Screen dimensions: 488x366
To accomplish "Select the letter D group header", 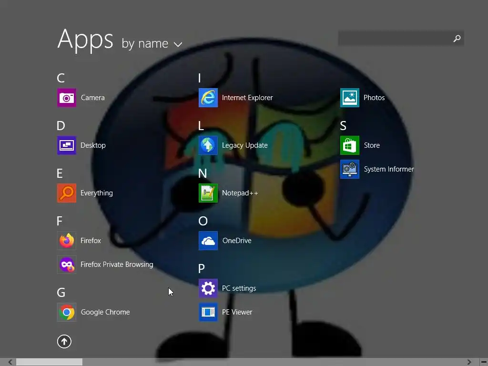I will click(x=61, y=126).
